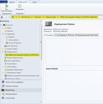Click Deployments in the breadcrumb path
The height and width of the screenshot is (104, 103).
[51, 17]
